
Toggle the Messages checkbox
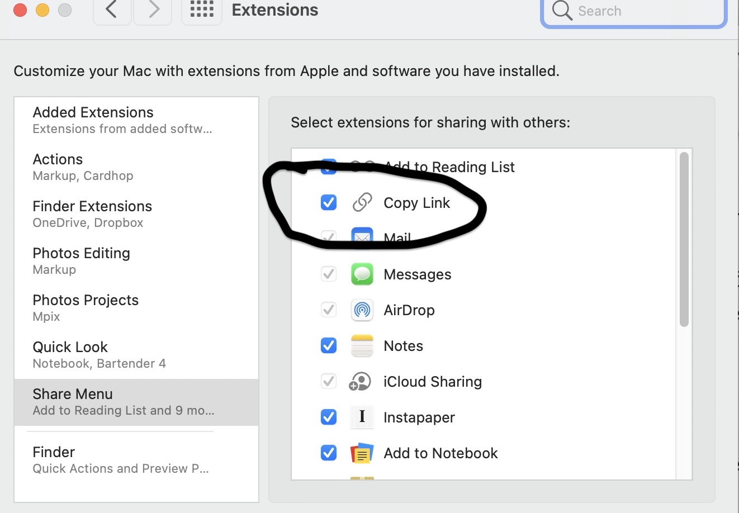point(329,274)
